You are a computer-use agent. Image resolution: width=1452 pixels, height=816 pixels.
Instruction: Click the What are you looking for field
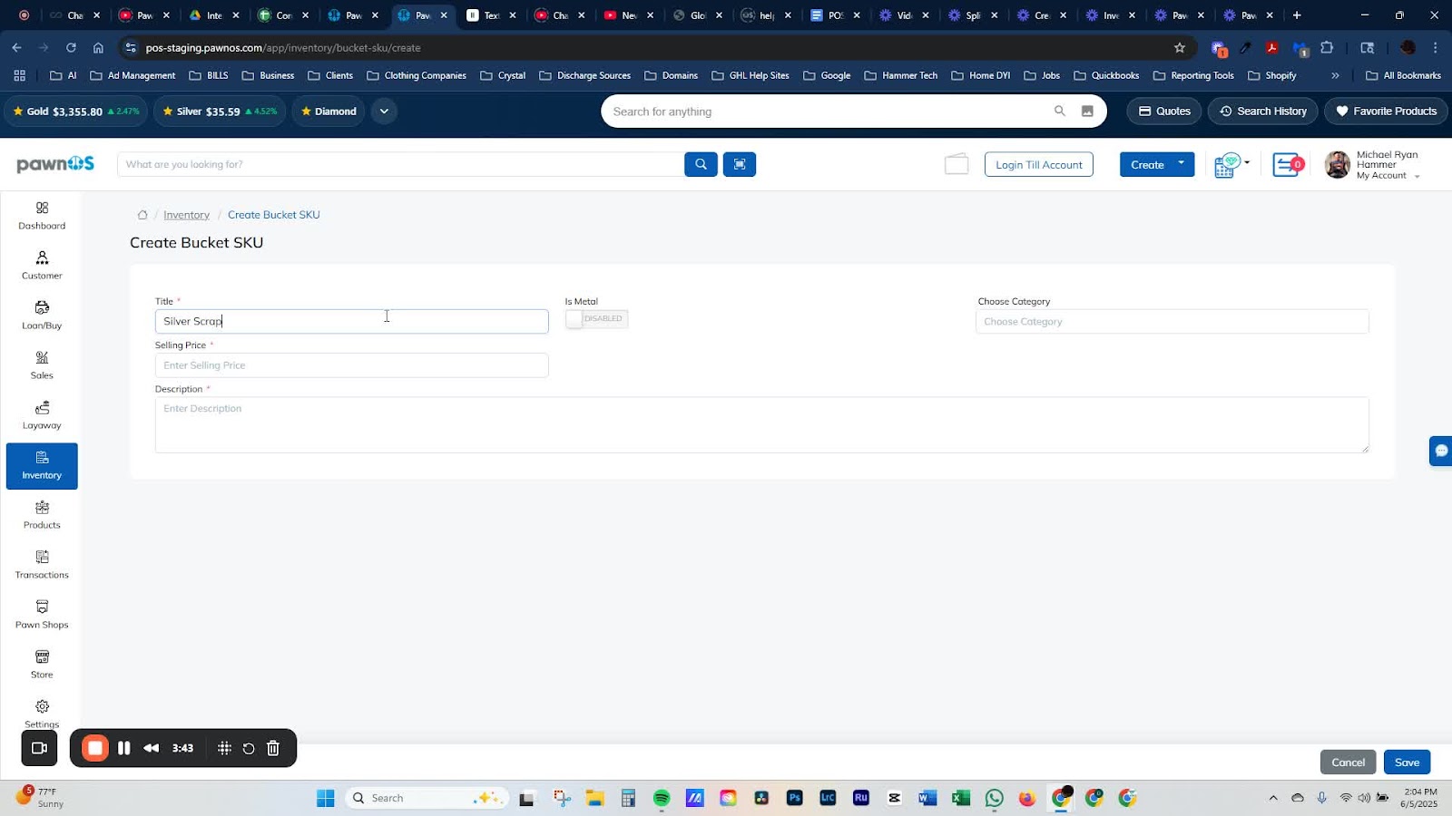399,164
